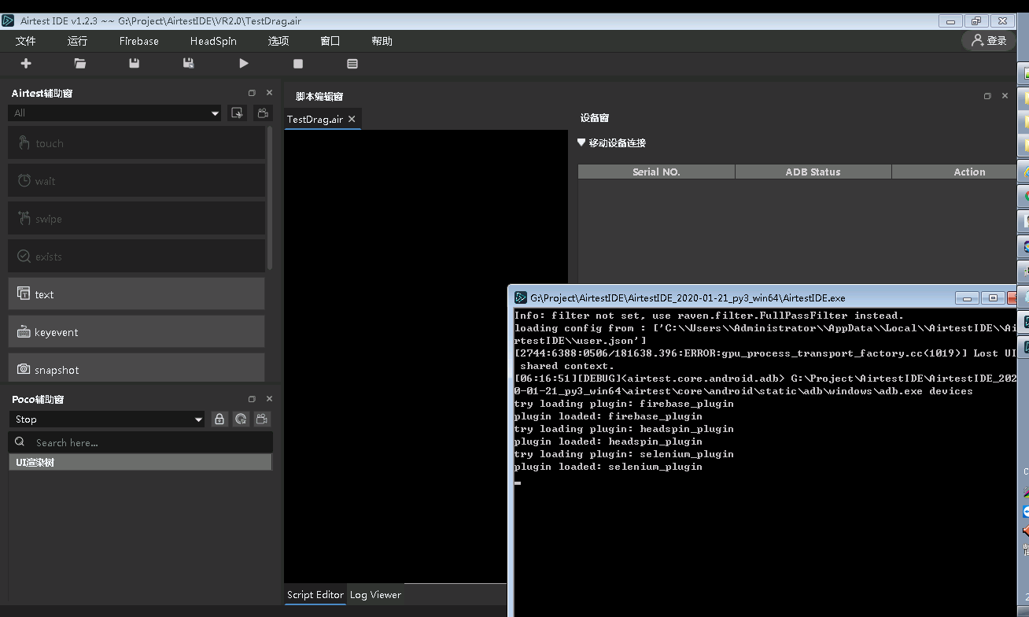The height and width of the screenshot is (617, 1029).
Task: Float the Airtest辅助窗 panel
Action: pos(252,93)
